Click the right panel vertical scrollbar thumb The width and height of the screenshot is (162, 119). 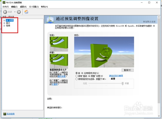coord(159,61)
